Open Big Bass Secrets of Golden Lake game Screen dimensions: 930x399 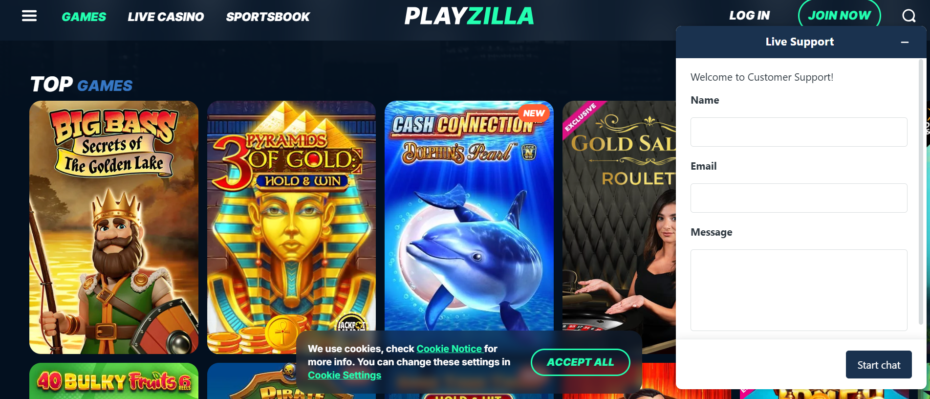tap(114, 227)
